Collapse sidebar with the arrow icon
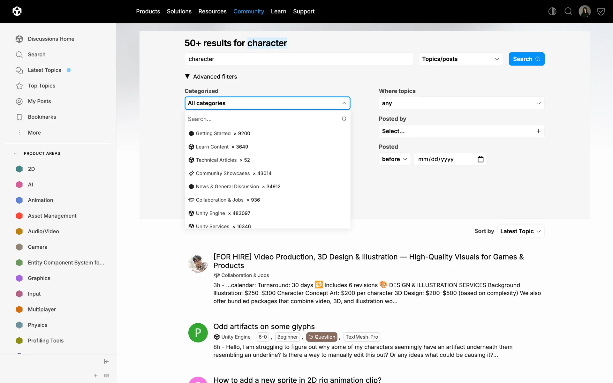The width and height of the screenshot is (613, 383). (107, 361)
